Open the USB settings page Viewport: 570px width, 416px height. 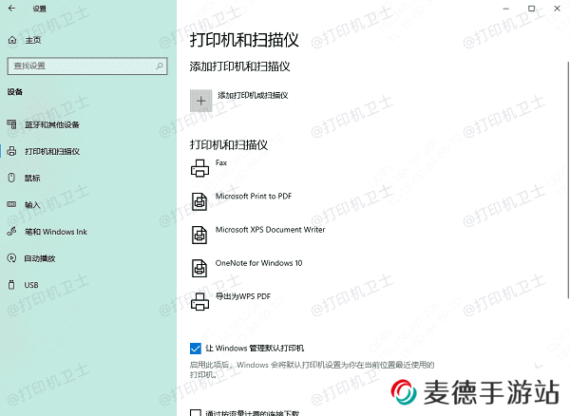click(31, 285)
